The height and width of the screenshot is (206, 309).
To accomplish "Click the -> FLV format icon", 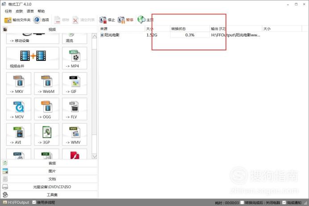I will pos(75,109).
